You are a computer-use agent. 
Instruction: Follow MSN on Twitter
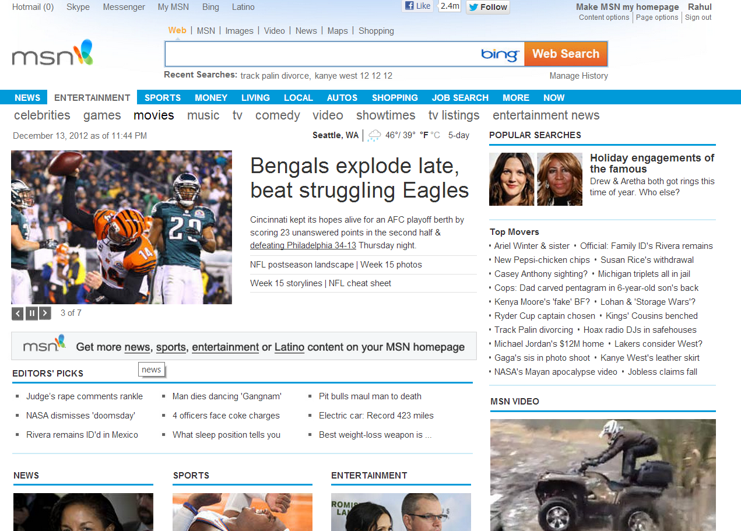[x=488, y=7]
